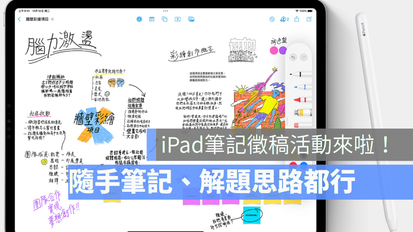Insert a text box from toolbar
The image size is (413, 232).
(178, 19)
